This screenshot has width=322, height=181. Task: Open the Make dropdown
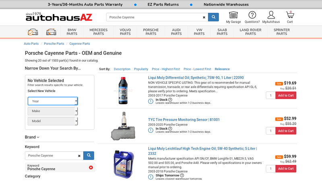pyautogui.click(x=53, y=111)
